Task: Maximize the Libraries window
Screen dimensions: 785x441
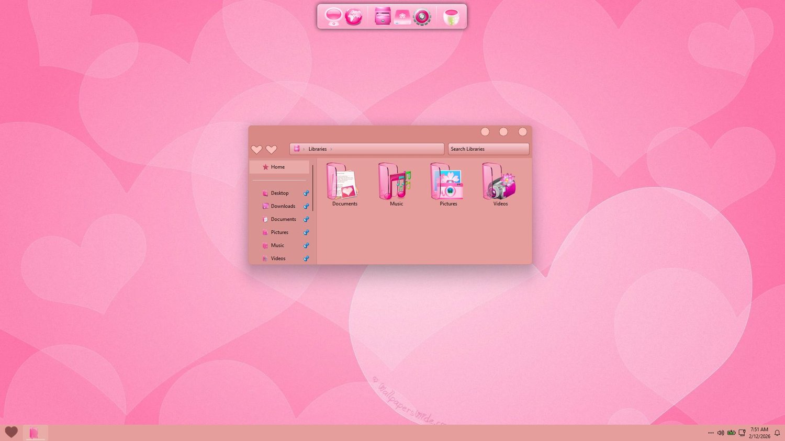Action: [x=503, y=132]
